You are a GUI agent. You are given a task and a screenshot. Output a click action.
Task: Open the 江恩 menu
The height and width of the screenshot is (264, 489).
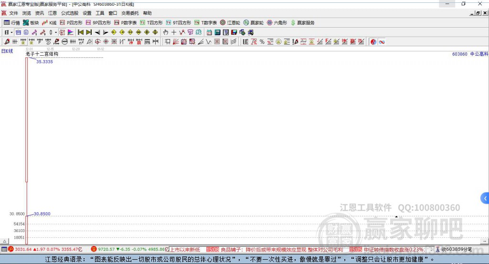(53, 13)
